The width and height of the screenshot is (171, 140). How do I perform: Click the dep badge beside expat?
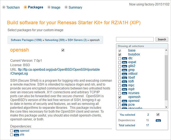click(125, 62)
